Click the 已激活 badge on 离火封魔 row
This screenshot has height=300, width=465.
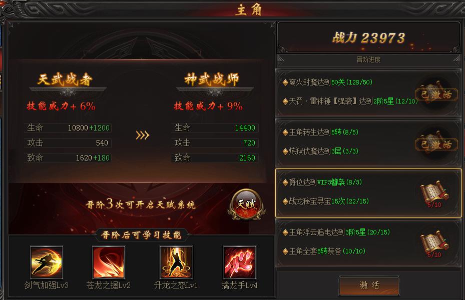436,94
